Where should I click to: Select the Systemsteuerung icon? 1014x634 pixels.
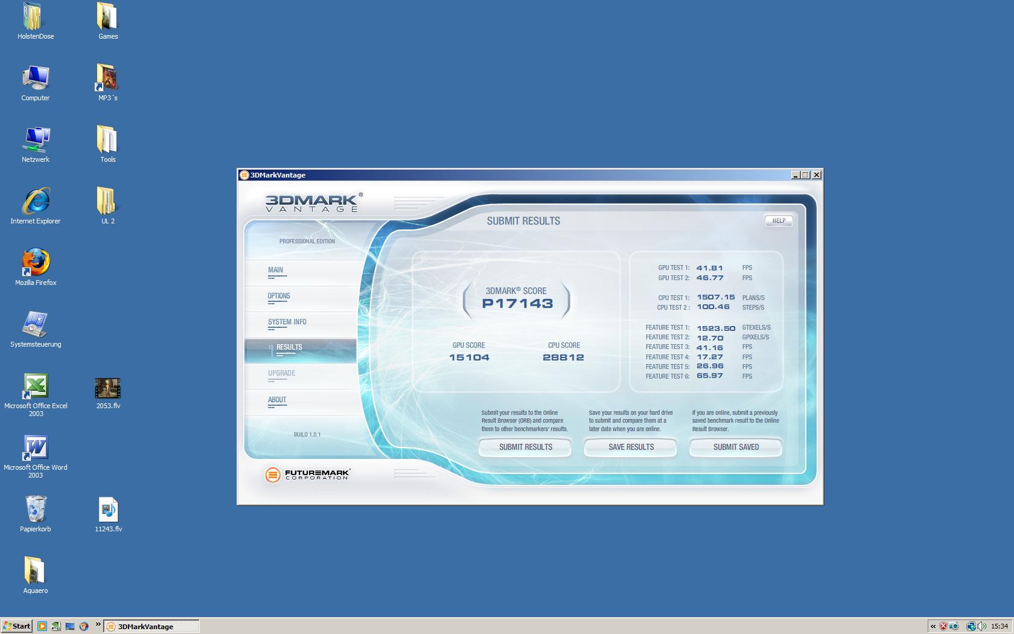point(36,330)
